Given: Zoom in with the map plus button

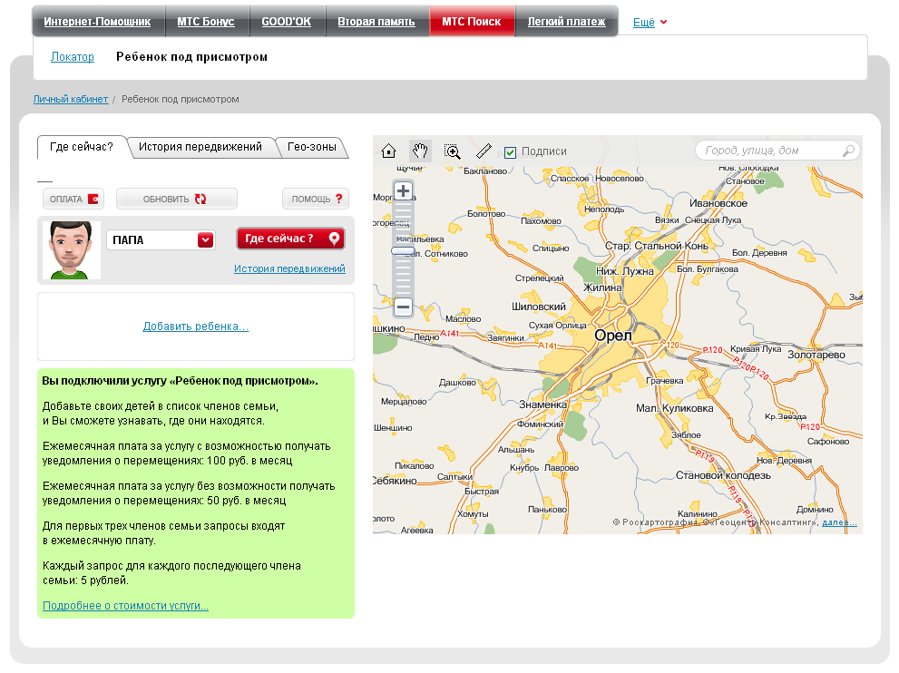Looking at the screenshot, I should 404,191.
